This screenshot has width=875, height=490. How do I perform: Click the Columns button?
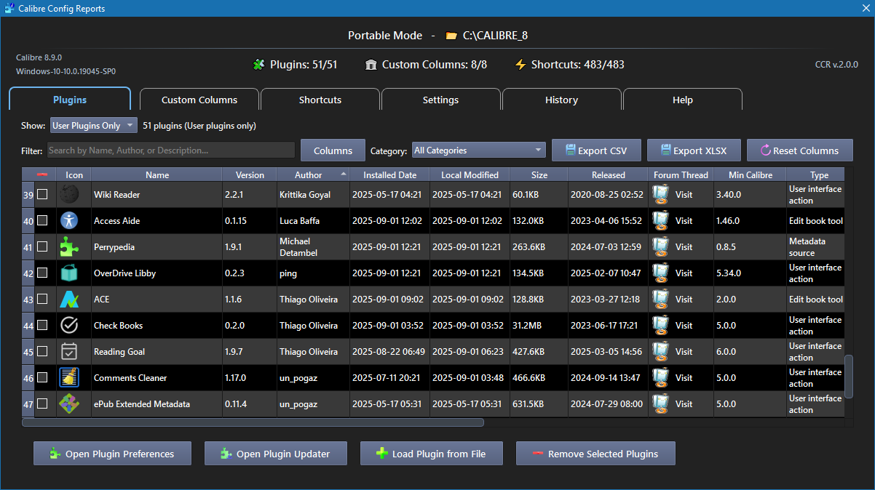coord(333,150)
